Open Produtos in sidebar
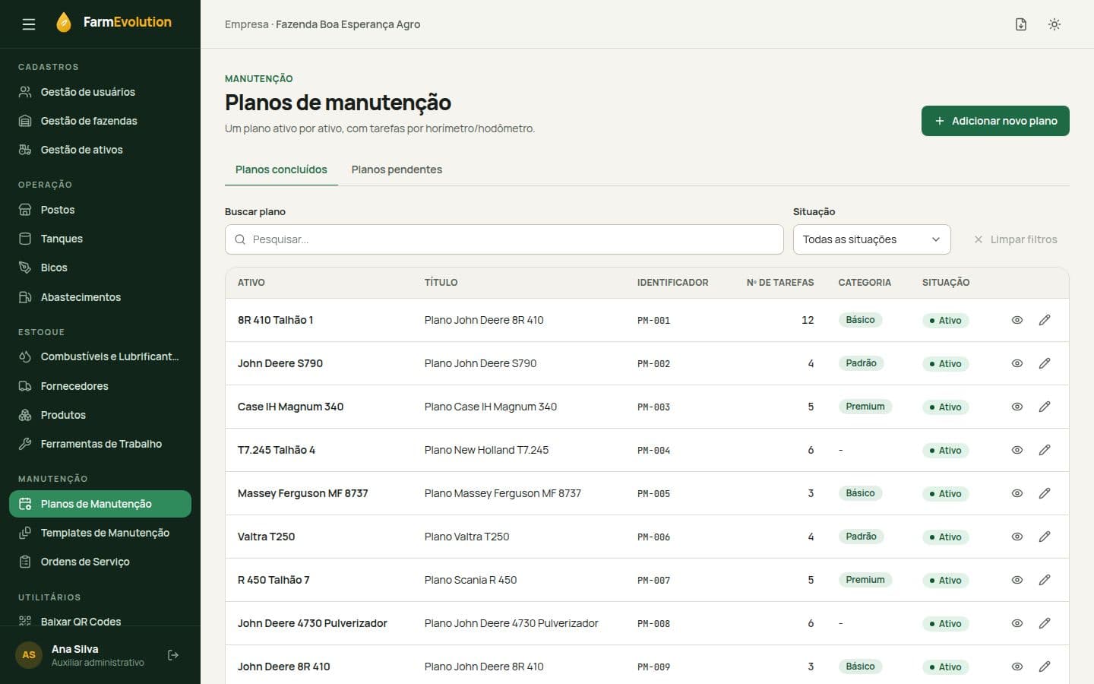 [x=100, y=415]
